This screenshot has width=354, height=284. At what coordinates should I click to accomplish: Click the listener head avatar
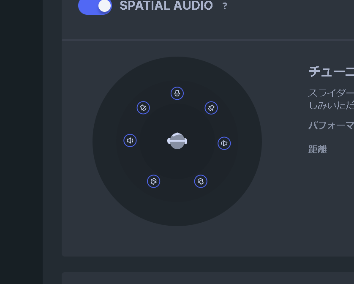[177, 141]
